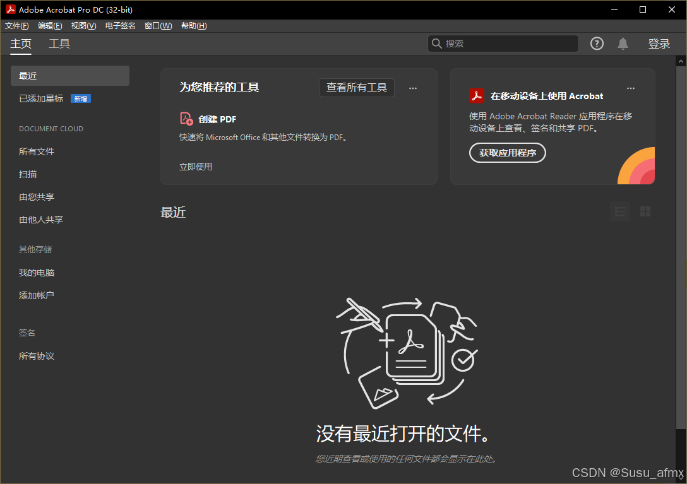687x484 pixels.
Task: Switch to the 工具 tab
Action: pos(59,44)
